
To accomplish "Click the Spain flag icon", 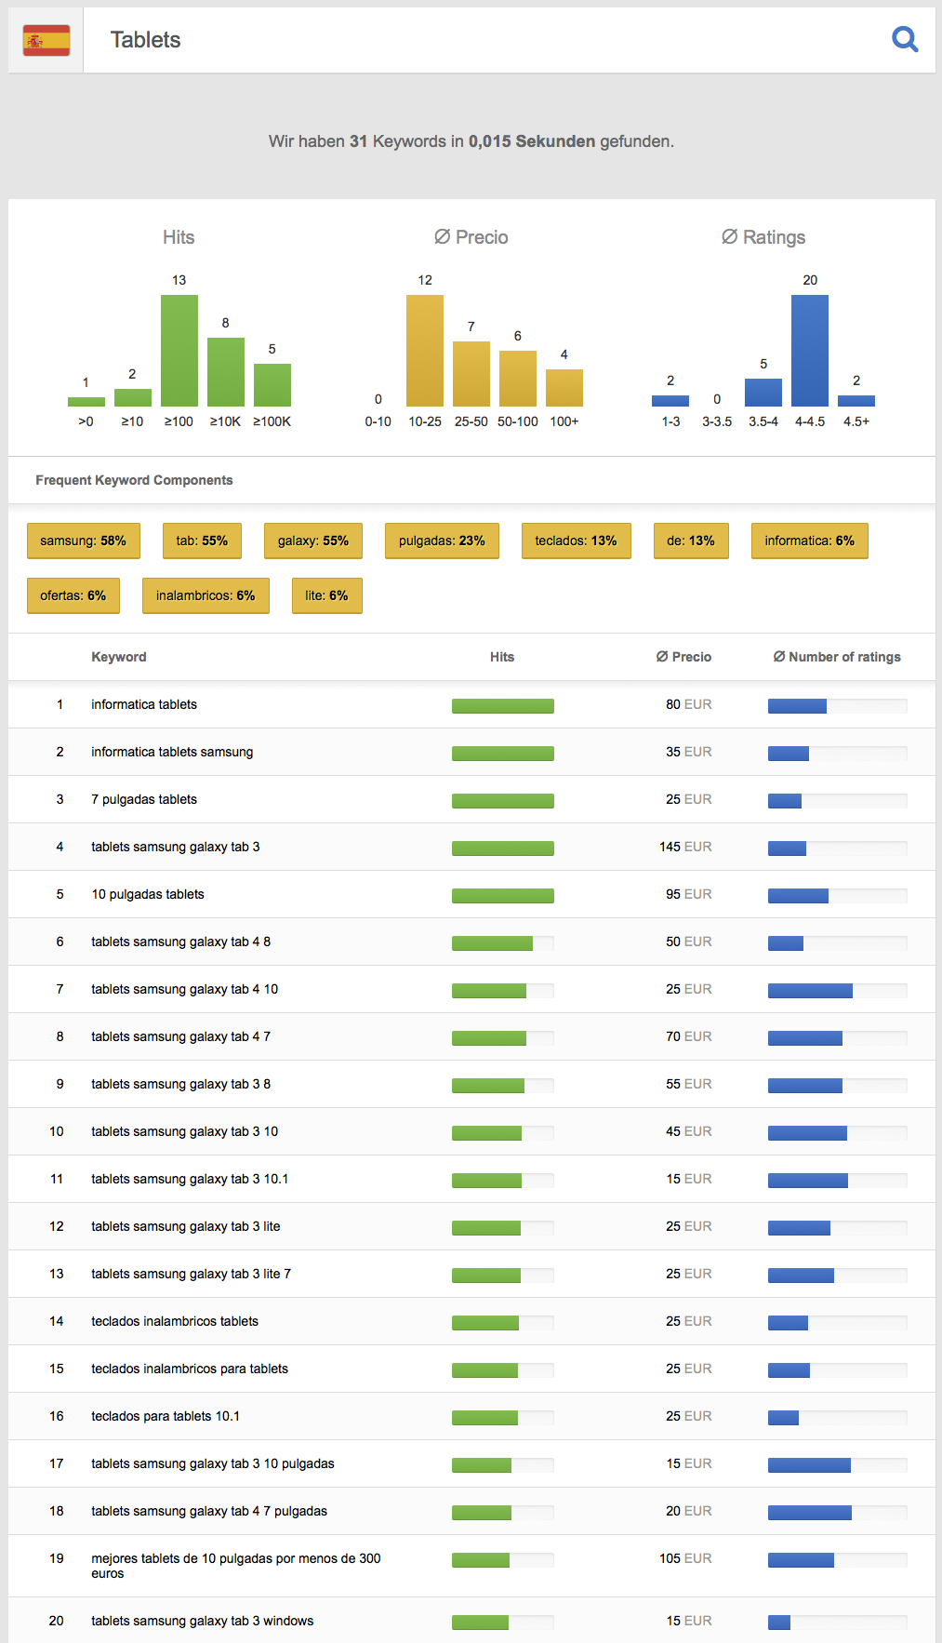I will pos(46,40).
